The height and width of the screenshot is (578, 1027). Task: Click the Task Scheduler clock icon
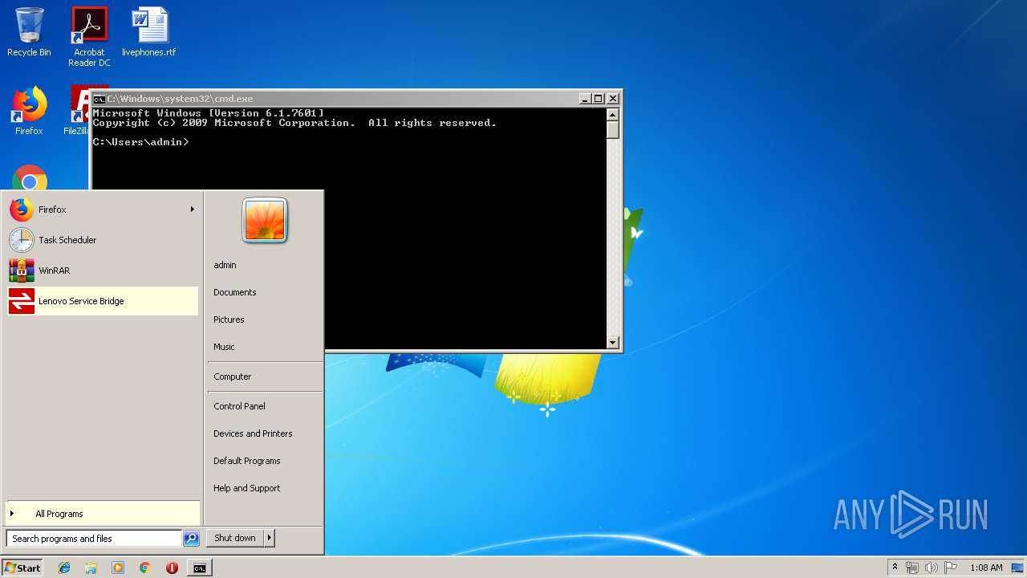pyautogui.click(x=22, y=240)
